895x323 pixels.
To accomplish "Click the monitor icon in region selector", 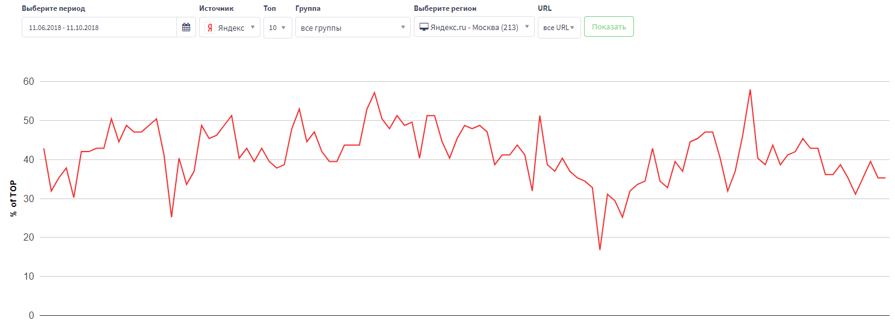I will click(x=424, y=27).
